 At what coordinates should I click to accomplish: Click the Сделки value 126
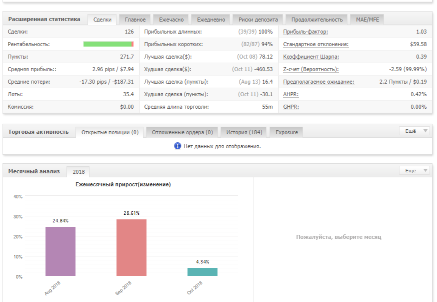point(129,32)
